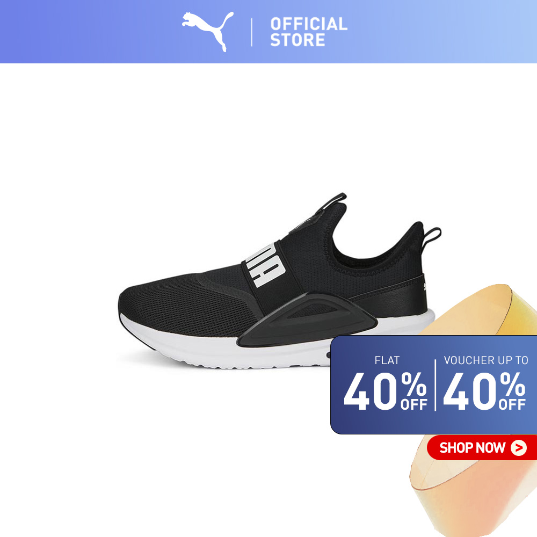Click the black plastic midfoot cage
This screenshot has height=537, width=537.
[x=307, y=320]
